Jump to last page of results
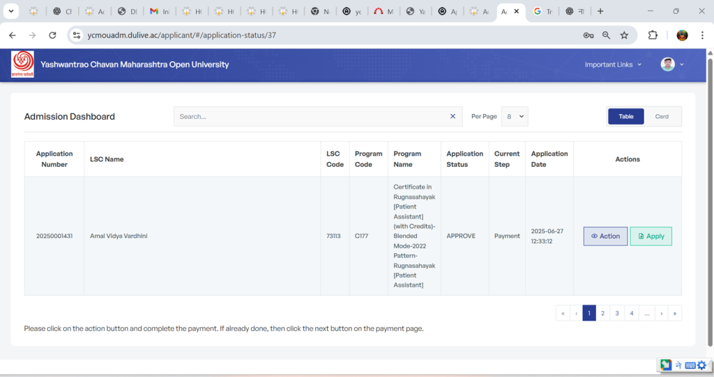This screenshot has width=714, height=377. coord(674,314)
